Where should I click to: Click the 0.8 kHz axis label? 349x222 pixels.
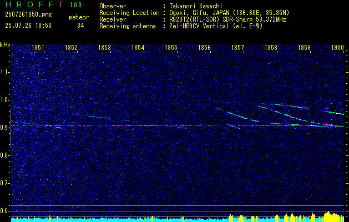pyautogui.click(x=4, y=155)
